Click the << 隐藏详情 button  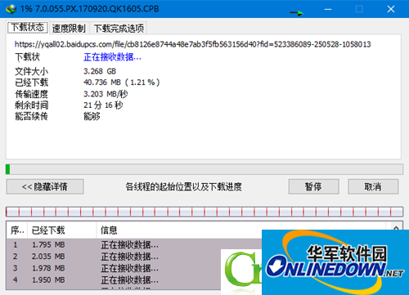pyautogui.click(x=45, y=186)
